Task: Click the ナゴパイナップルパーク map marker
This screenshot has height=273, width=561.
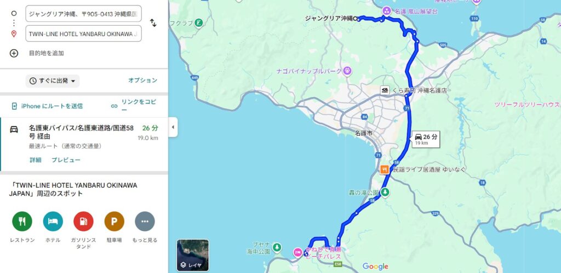Action: (x=347, y=71)
